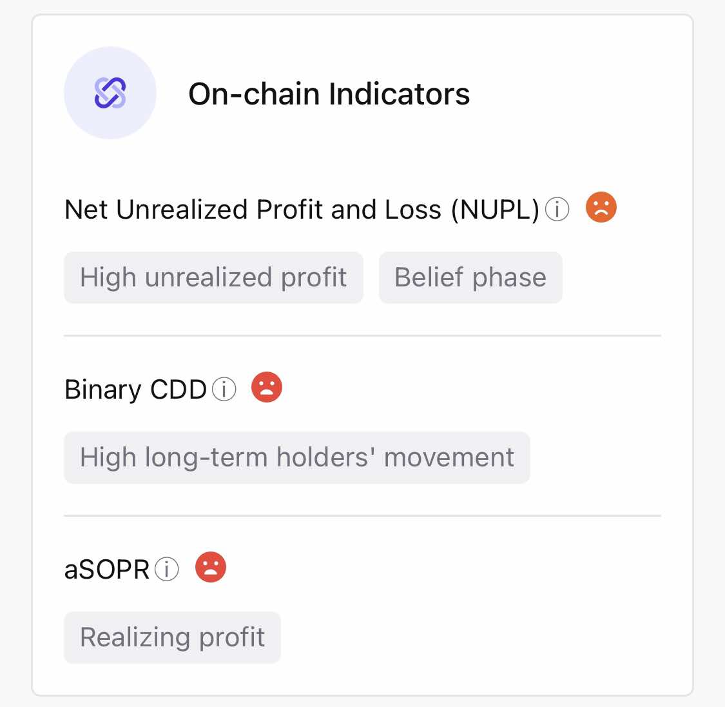This screenshot has height=707, width=725.
Task: Open the NUPL info tooltip icon
Action: (557, 209)
